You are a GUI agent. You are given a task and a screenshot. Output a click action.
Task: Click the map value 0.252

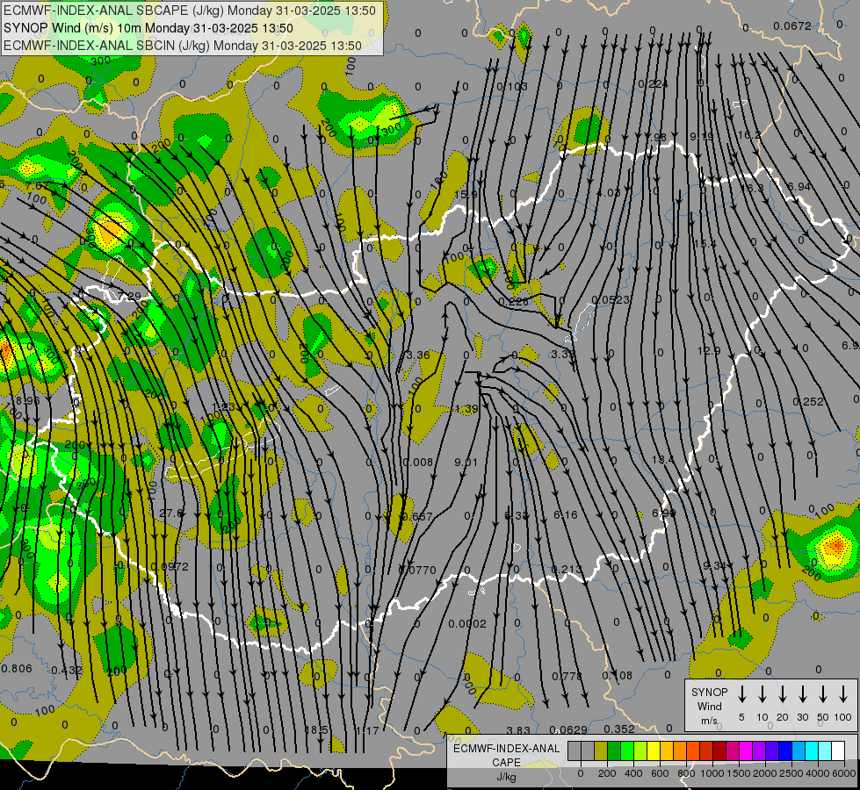pos(808,402)
